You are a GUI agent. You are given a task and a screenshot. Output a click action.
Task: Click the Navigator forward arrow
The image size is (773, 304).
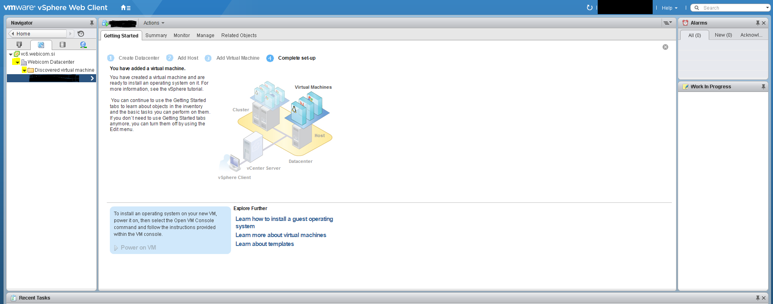click(70, 34)
